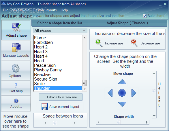Click the Increase size label
The width and height of the screenshot is (169, 131).
click(x=114, y=43)
